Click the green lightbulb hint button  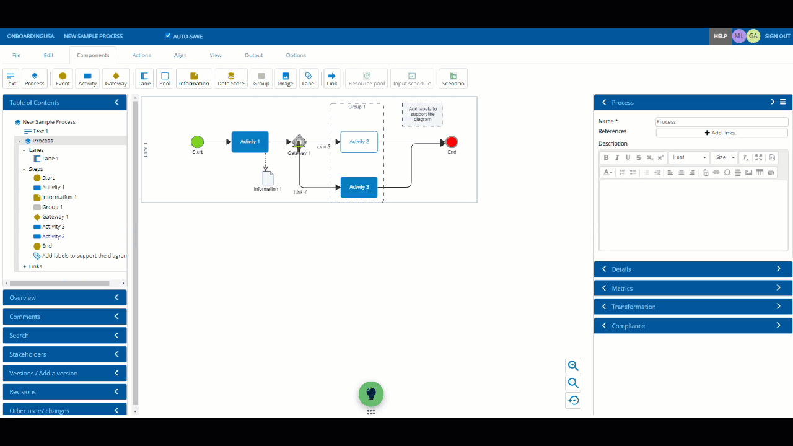coord(371,394)
